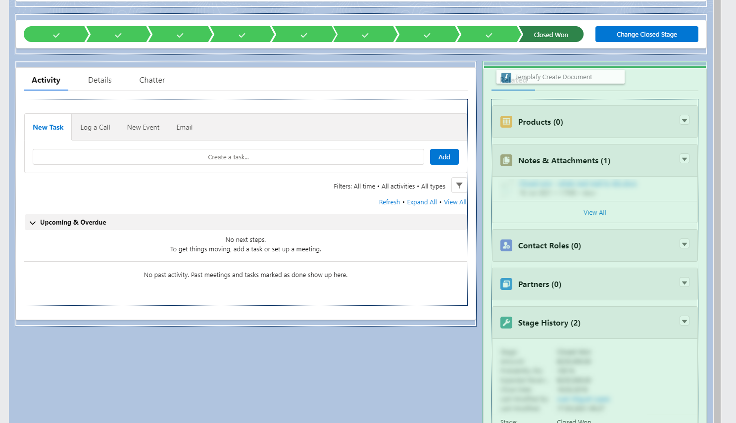Click the last completed checkmark stage in path
The width and height of the screenshot is (736, 423).
[x=489, y=35]
